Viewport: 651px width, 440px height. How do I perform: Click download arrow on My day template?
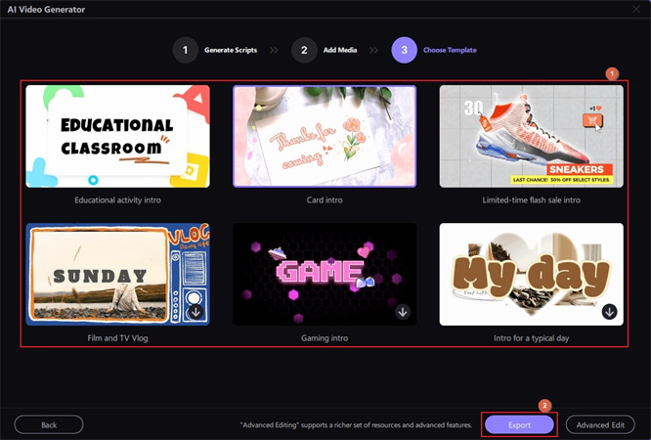click(609, 312)
